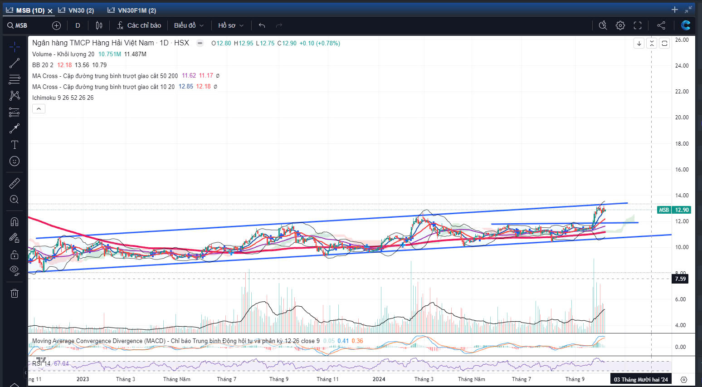Select the MACD indicator legend
Image resolution: width=702 pixels, height=387 pixels.
(x=175, y=341)
